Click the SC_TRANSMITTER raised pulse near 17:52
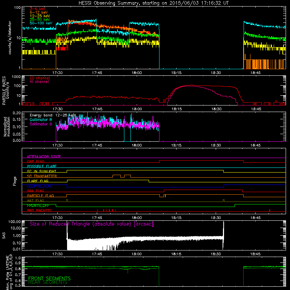The height and width of the screenshot is (290, 290). (117, 176)
